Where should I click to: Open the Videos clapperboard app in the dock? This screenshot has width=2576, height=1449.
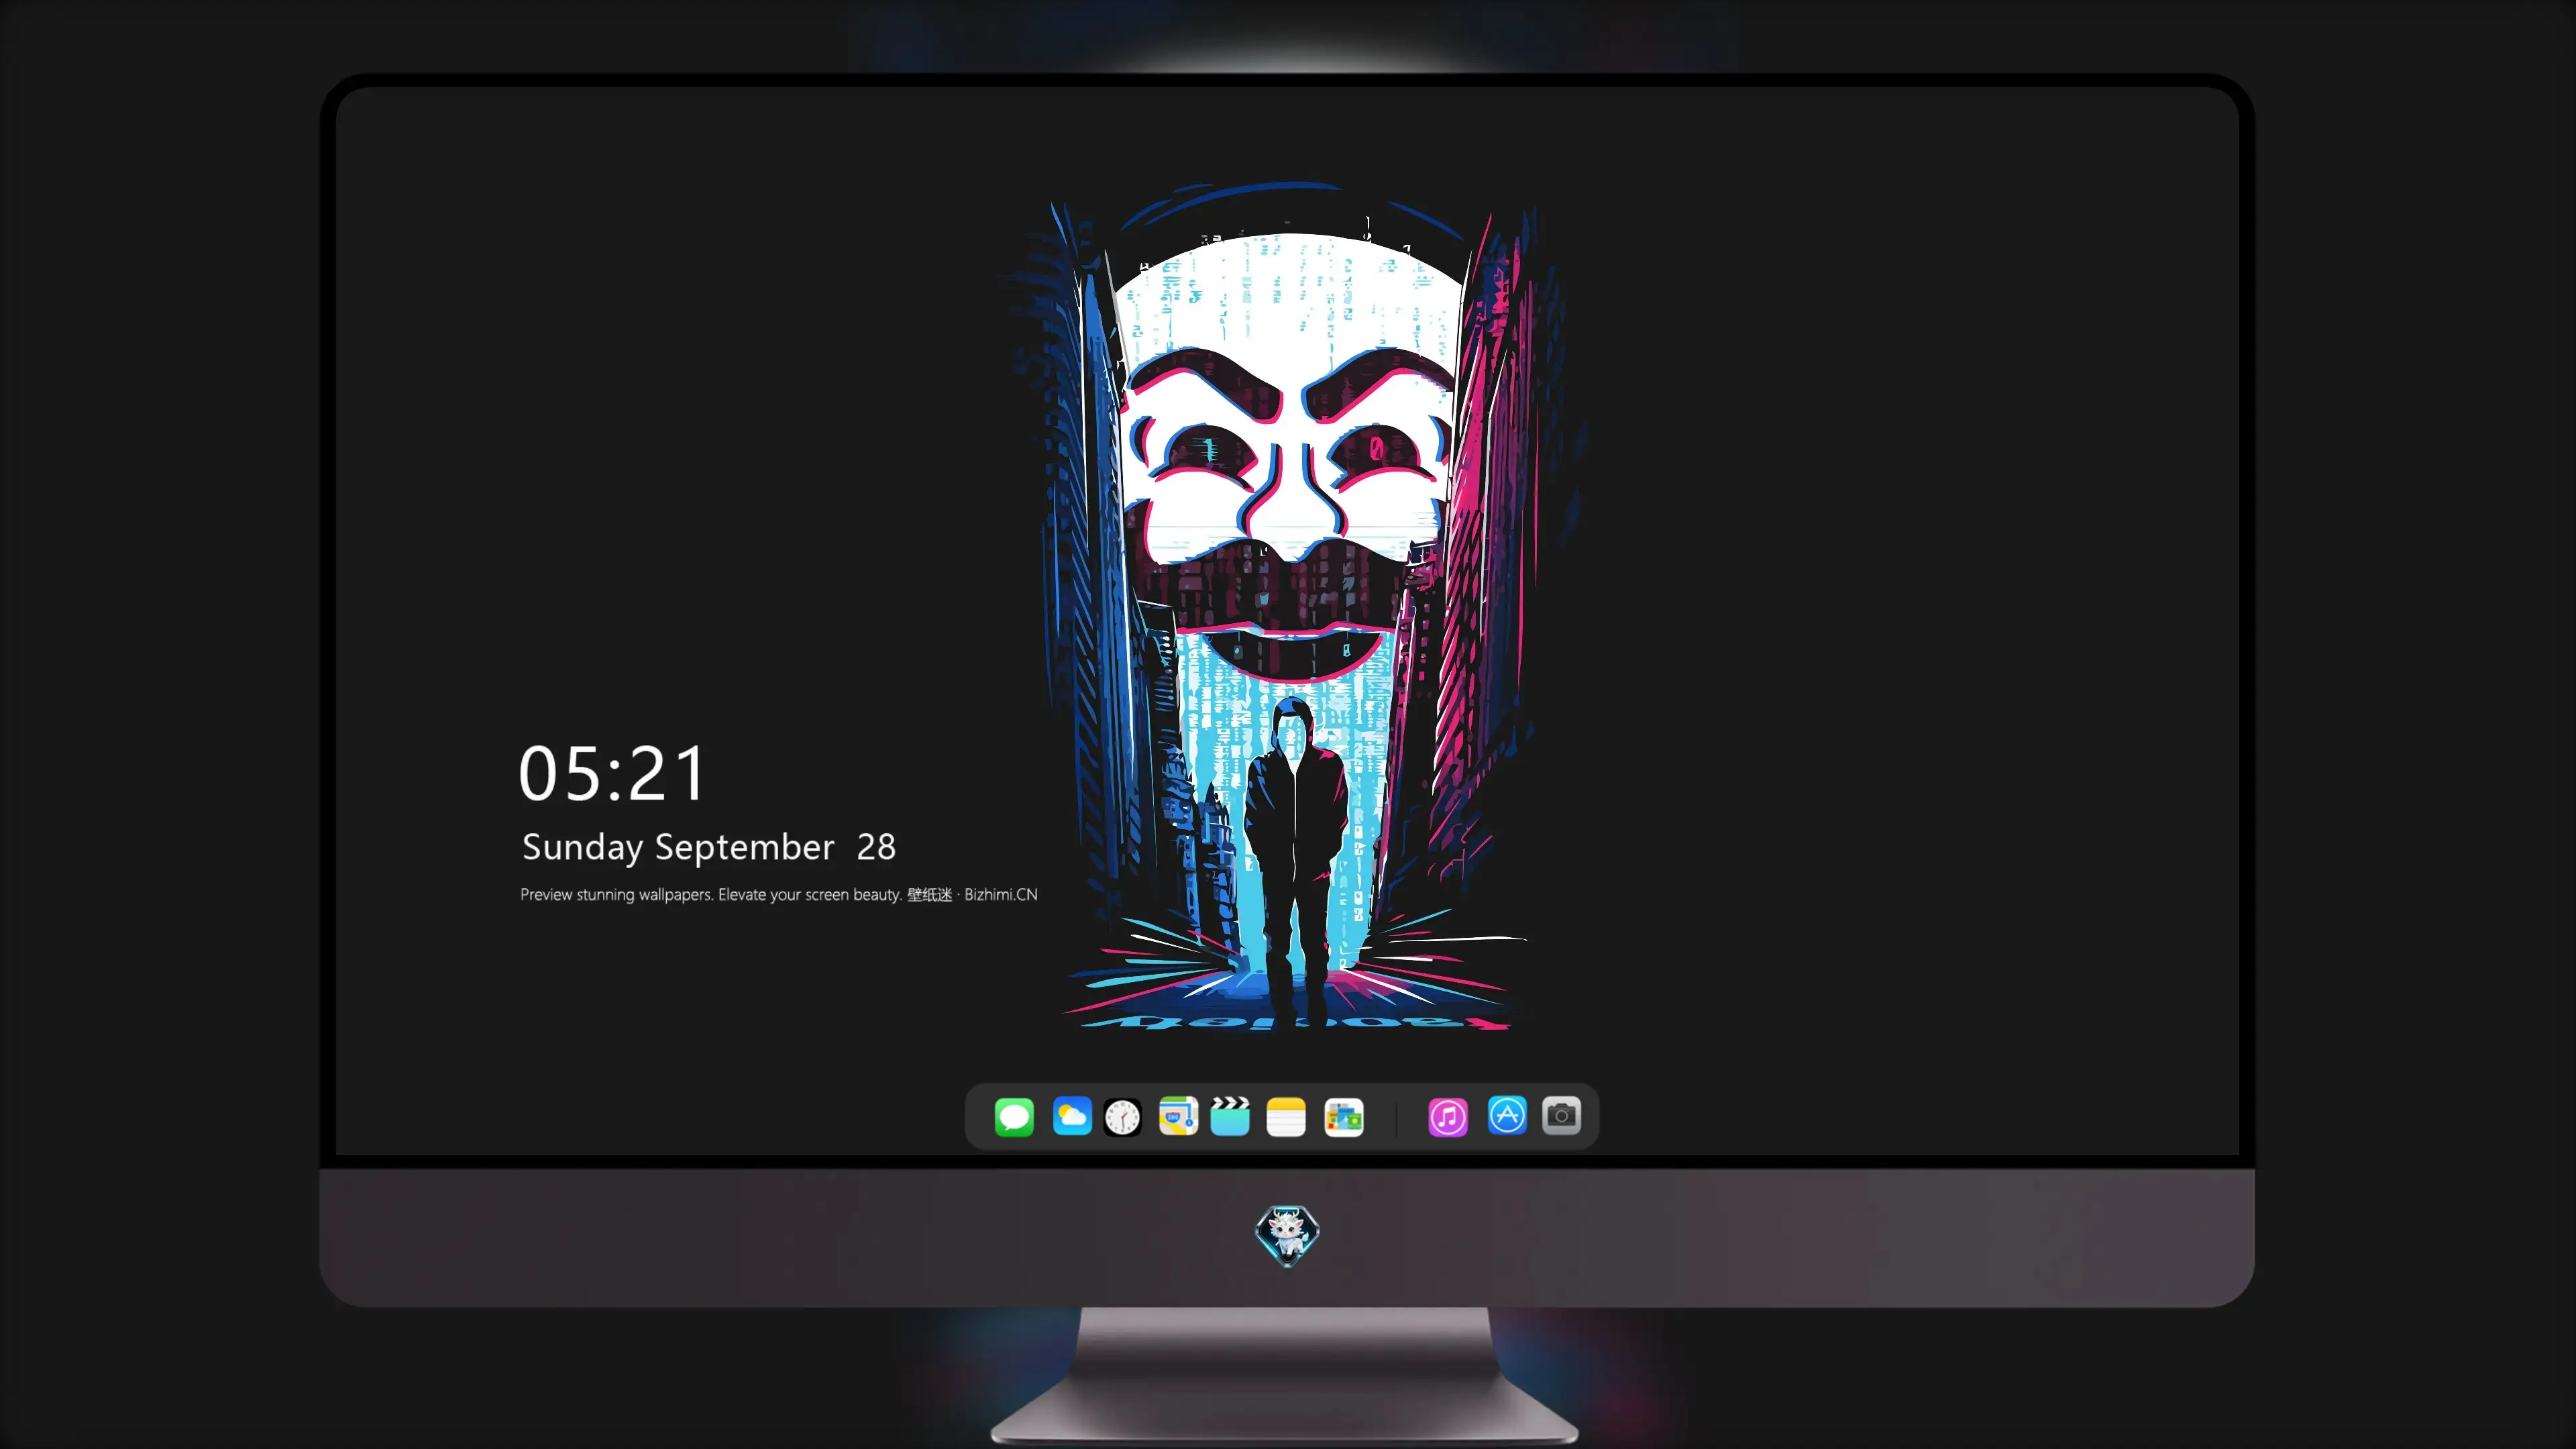[1230, 1116]
